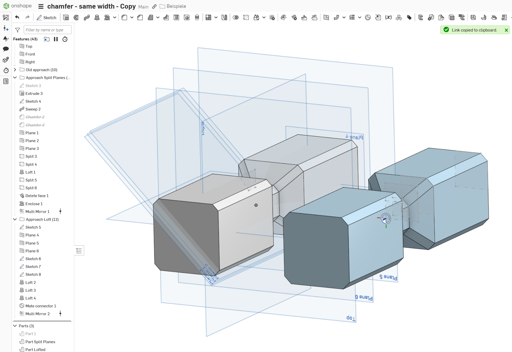Screen dimensions: 512x352
Task: Dismiss the Link copied notification
Action: (506, 30)
